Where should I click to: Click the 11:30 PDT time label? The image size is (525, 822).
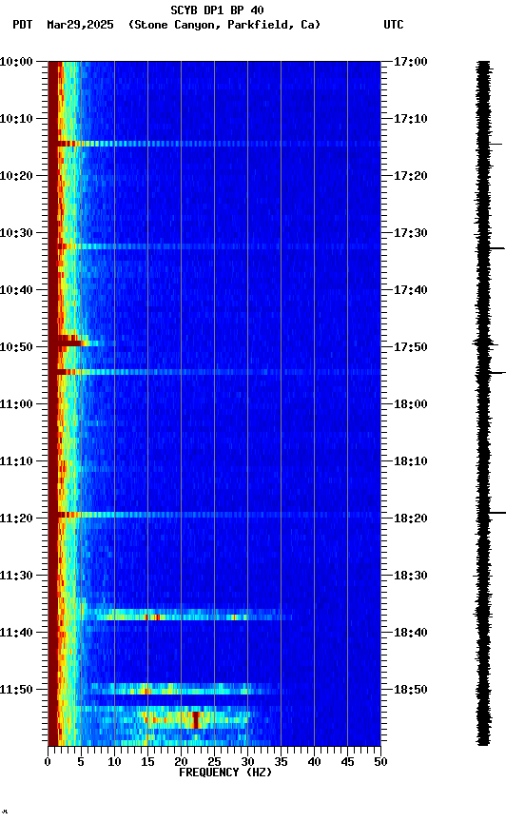pyautogui.click(x=16, y=576)
